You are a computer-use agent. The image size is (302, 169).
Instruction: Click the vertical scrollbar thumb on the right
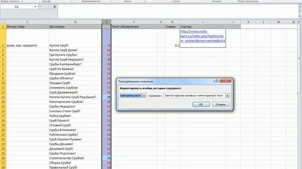[x=299, y=58]
